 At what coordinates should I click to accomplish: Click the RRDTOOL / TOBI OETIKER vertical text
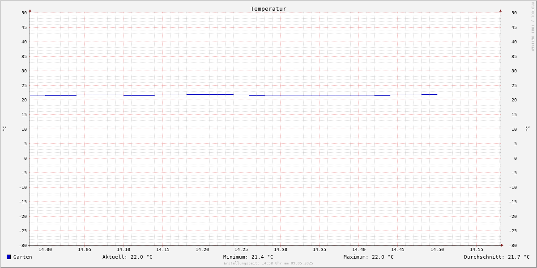(x=533, y=27)
